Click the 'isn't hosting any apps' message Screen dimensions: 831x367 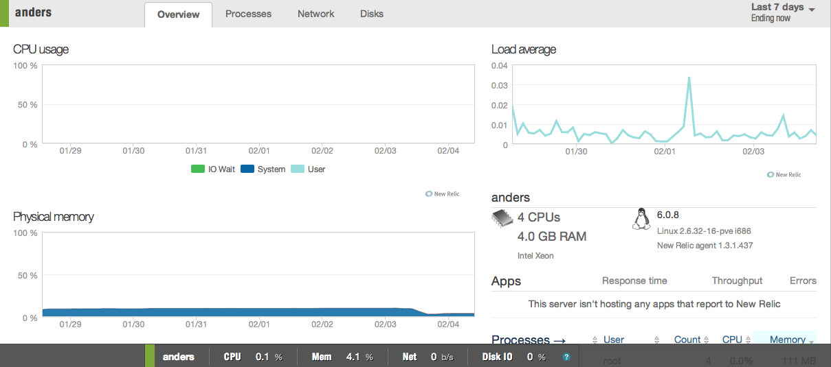(x=654, y=304)
